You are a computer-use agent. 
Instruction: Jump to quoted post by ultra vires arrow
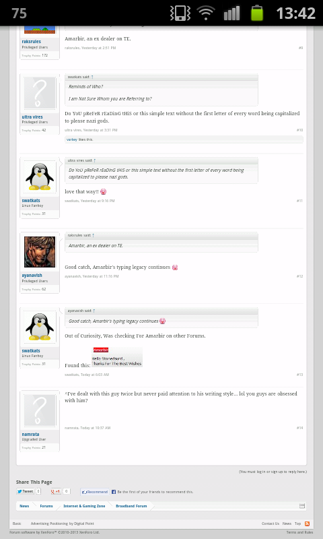coord(94,160)
